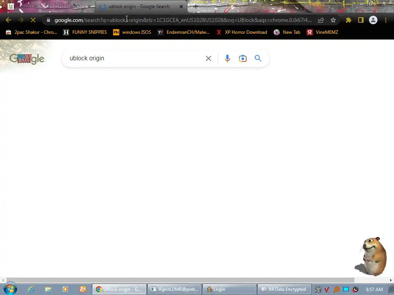Viewport: 394px width, 295px height.
Task: Open EndermanCH/Malw... bookmark
Action: click(x=184, y=32)
